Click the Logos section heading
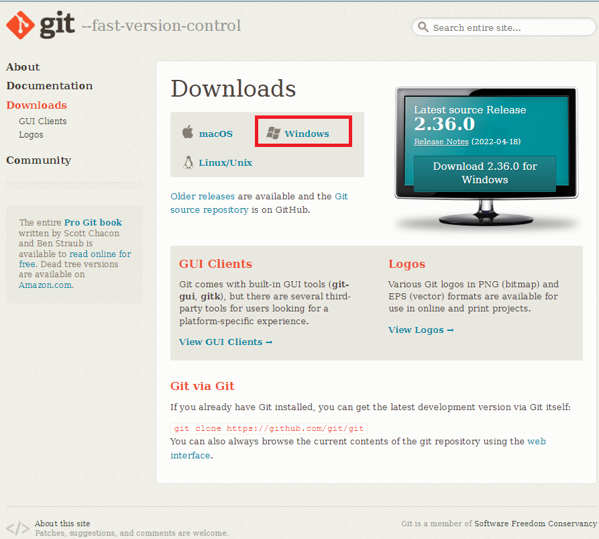 click(407, 264)
